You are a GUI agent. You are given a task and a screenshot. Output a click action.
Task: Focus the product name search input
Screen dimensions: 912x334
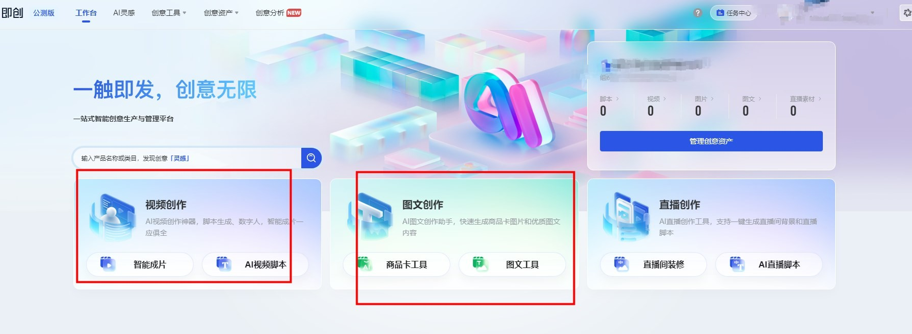click(187, 158)
